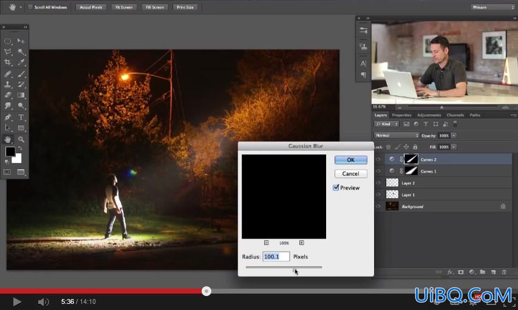Click the Radius slider track

[284, 267]
